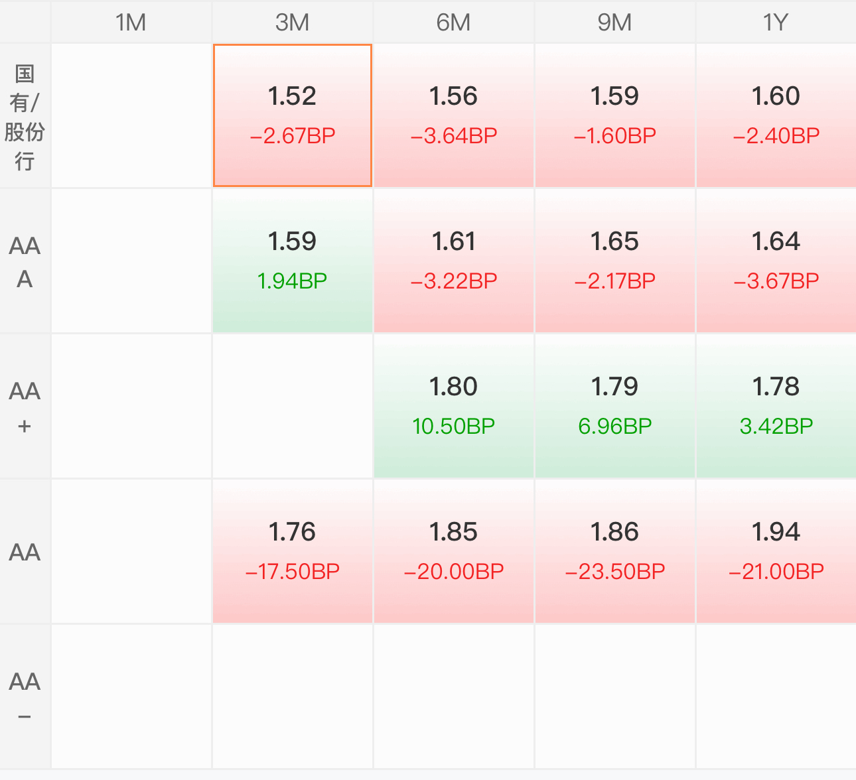
Task: Click the 1.85 cell with -20.00BP
Action: tap(454, 551)
